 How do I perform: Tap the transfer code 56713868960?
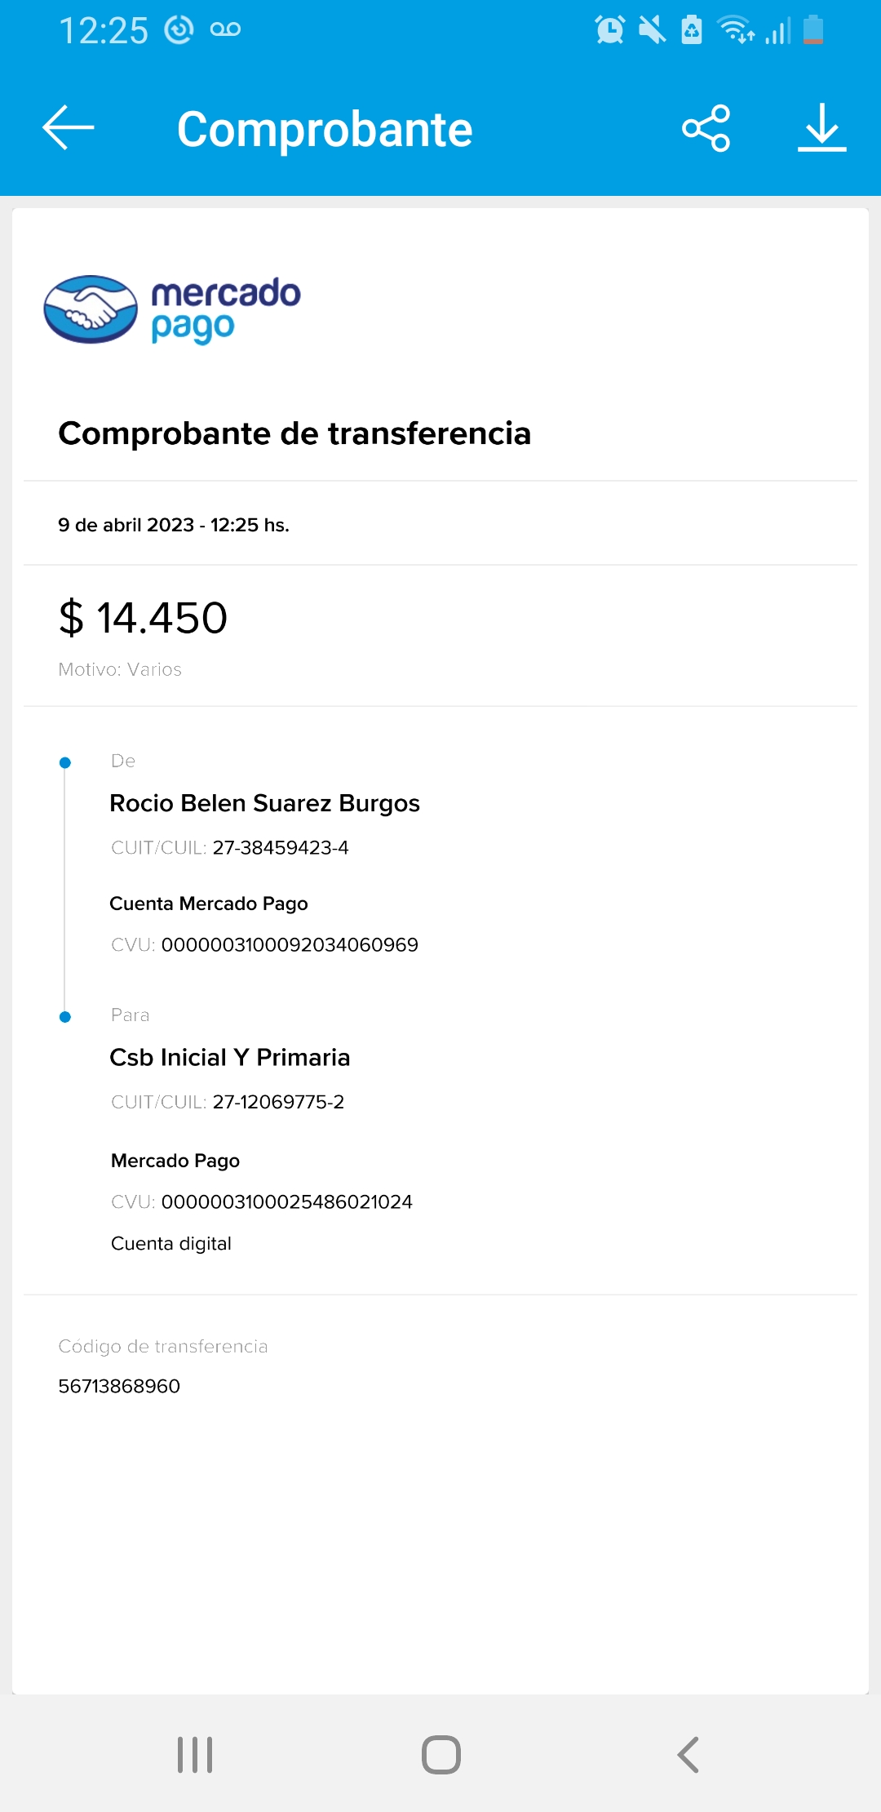(119, 1386)
